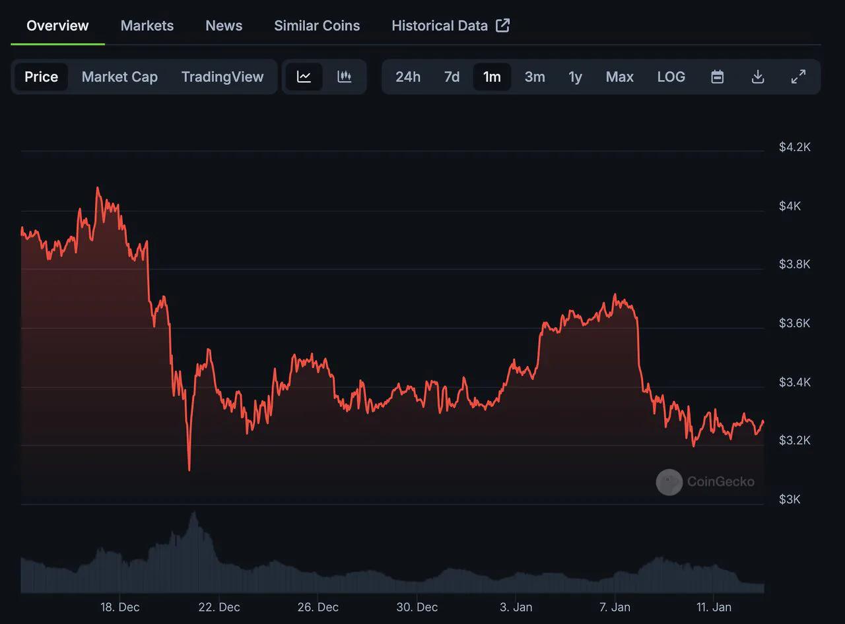Click the $3K price axis label
The height and width of the screenshot is (624, 845).
pos(790,499)
